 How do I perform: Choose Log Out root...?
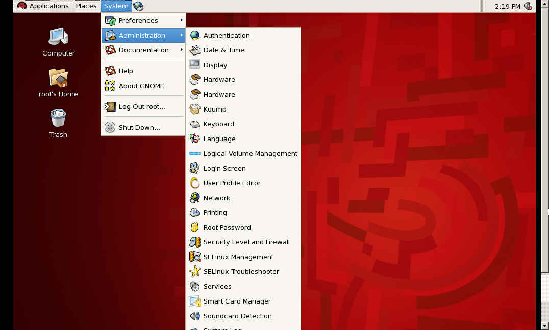[143, 106]
